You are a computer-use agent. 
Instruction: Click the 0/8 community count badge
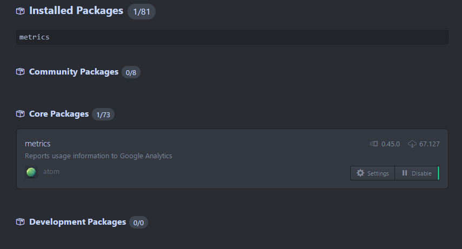point(131,72)
